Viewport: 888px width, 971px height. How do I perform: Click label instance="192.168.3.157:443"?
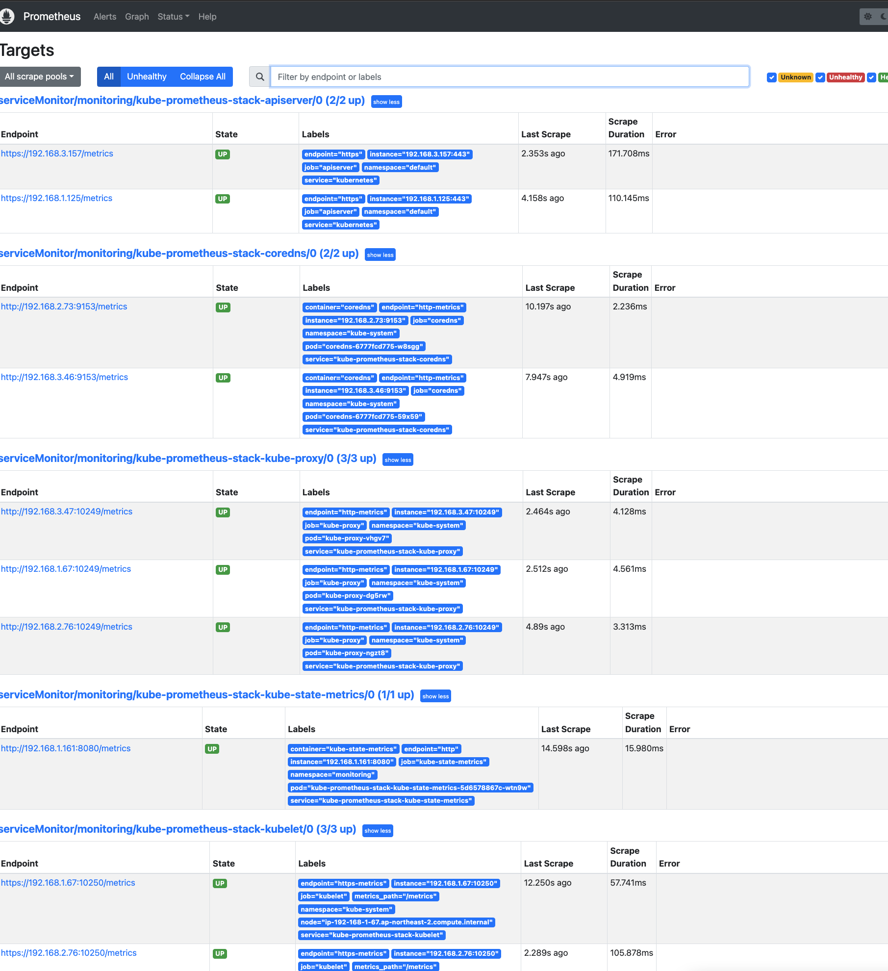pos(419,154)
